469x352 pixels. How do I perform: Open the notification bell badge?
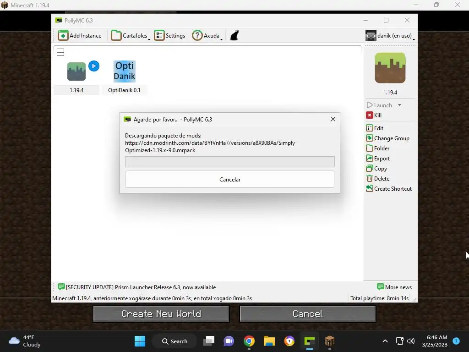click(456, 341)
